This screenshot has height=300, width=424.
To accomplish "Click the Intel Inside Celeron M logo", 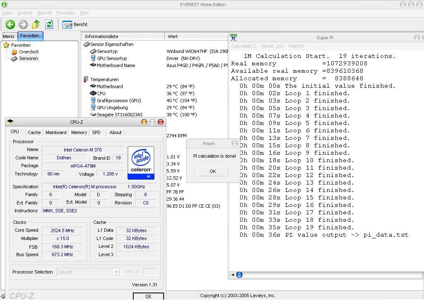I will tap(141, 163).
